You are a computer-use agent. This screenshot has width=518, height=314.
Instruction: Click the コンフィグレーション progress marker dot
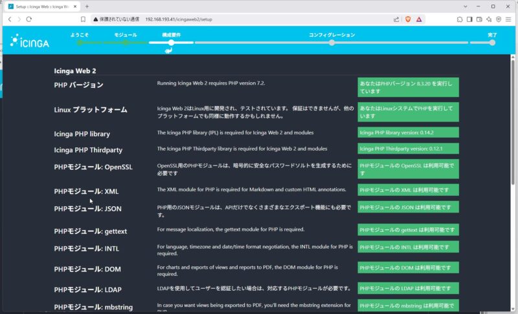click(x=332, y=43)
